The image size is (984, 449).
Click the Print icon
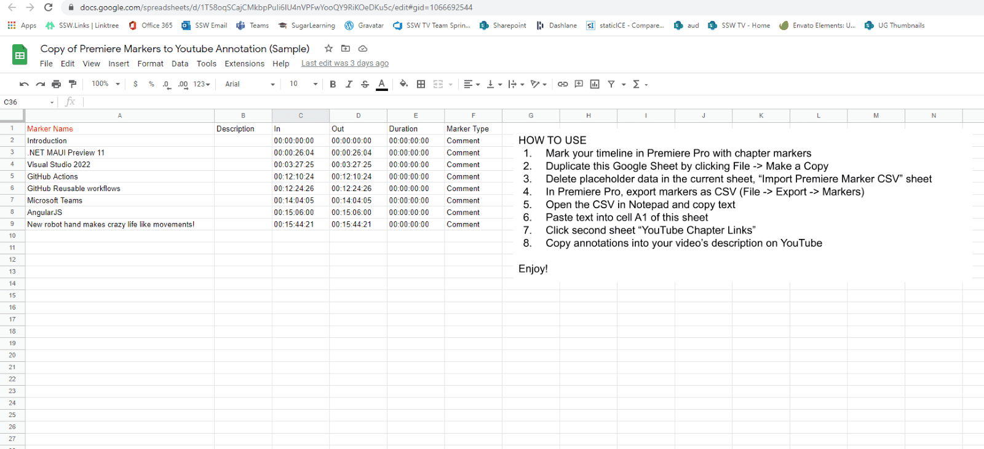click(x=57, y=84)
